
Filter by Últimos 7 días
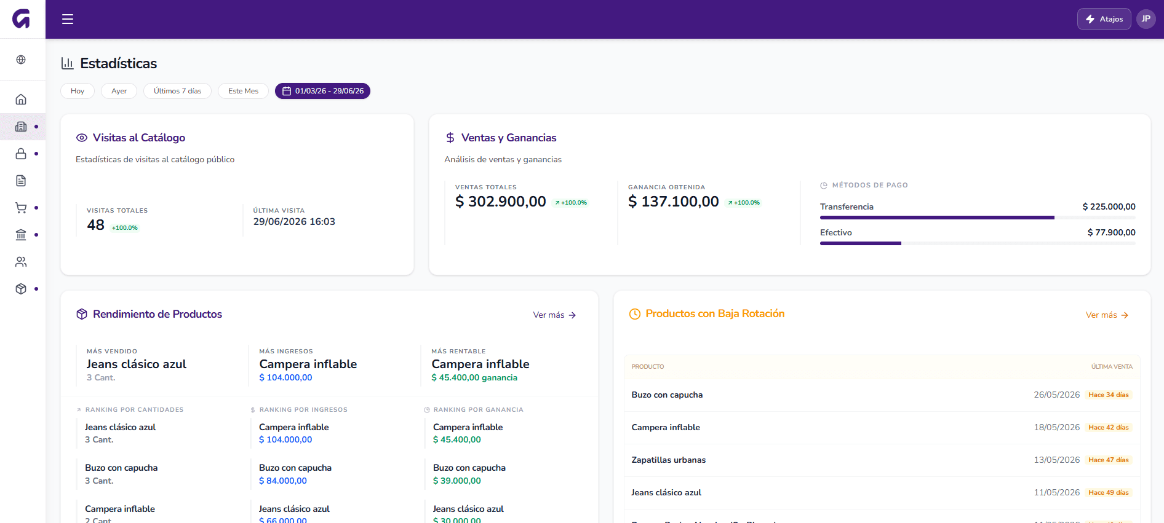(x=177, y=91)
